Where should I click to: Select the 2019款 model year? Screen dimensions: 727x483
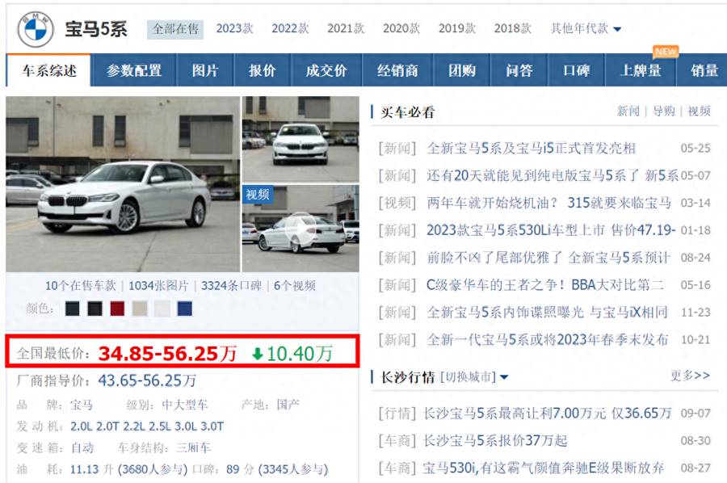pyautogui.click(x=457, y=29)
